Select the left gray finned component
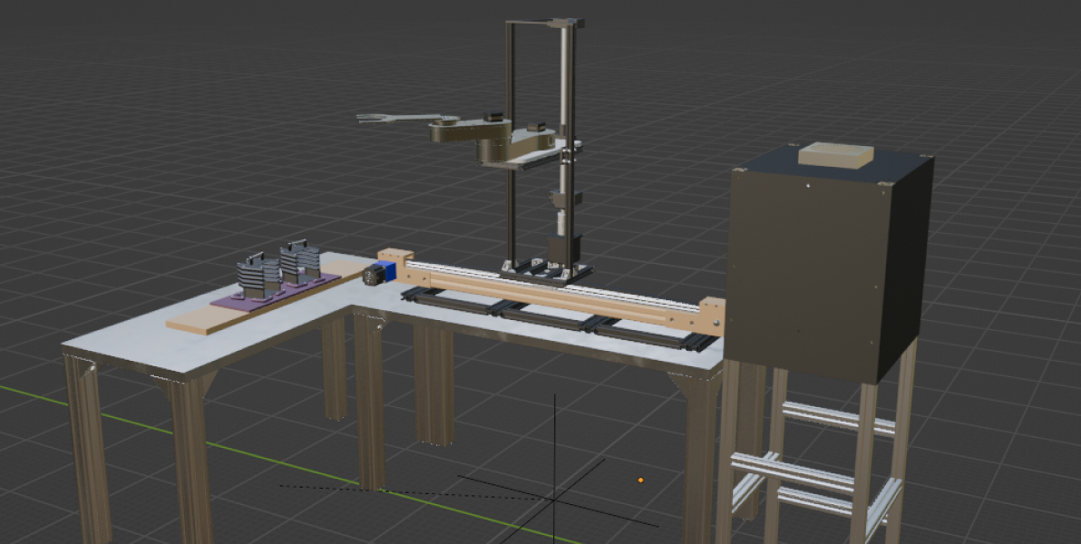 pos(257,277)
